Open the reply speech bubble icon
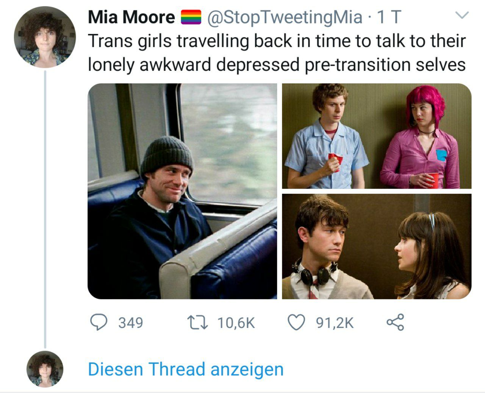The height and width of the screenshot is (393, 485). tap(99, 323)
